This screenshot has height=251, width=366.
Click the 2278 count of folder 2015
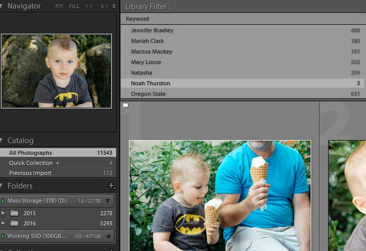click(106, 213)
